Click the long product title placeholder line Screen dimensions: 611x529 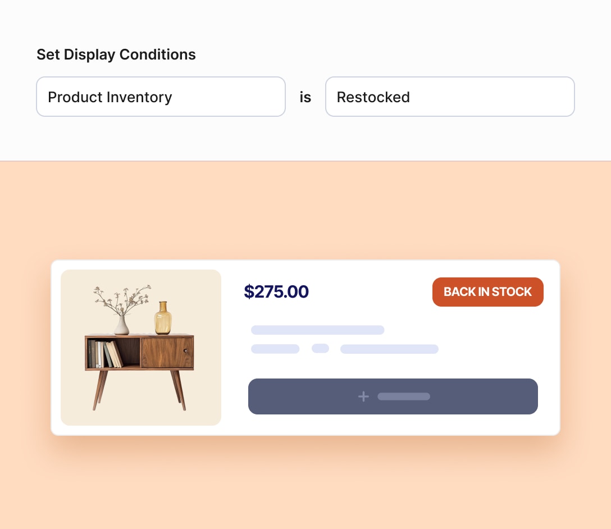tap(317, 330)
